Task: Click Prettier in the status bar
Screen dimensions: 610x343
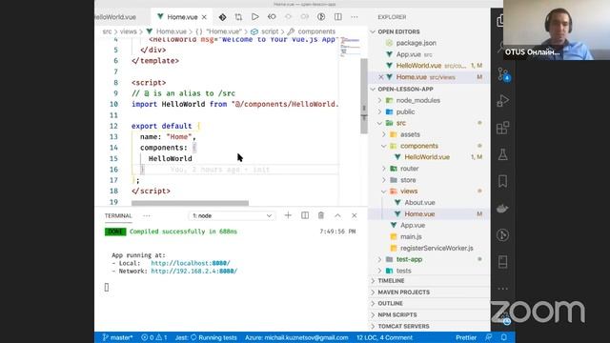Action: (x=466, y=337)
